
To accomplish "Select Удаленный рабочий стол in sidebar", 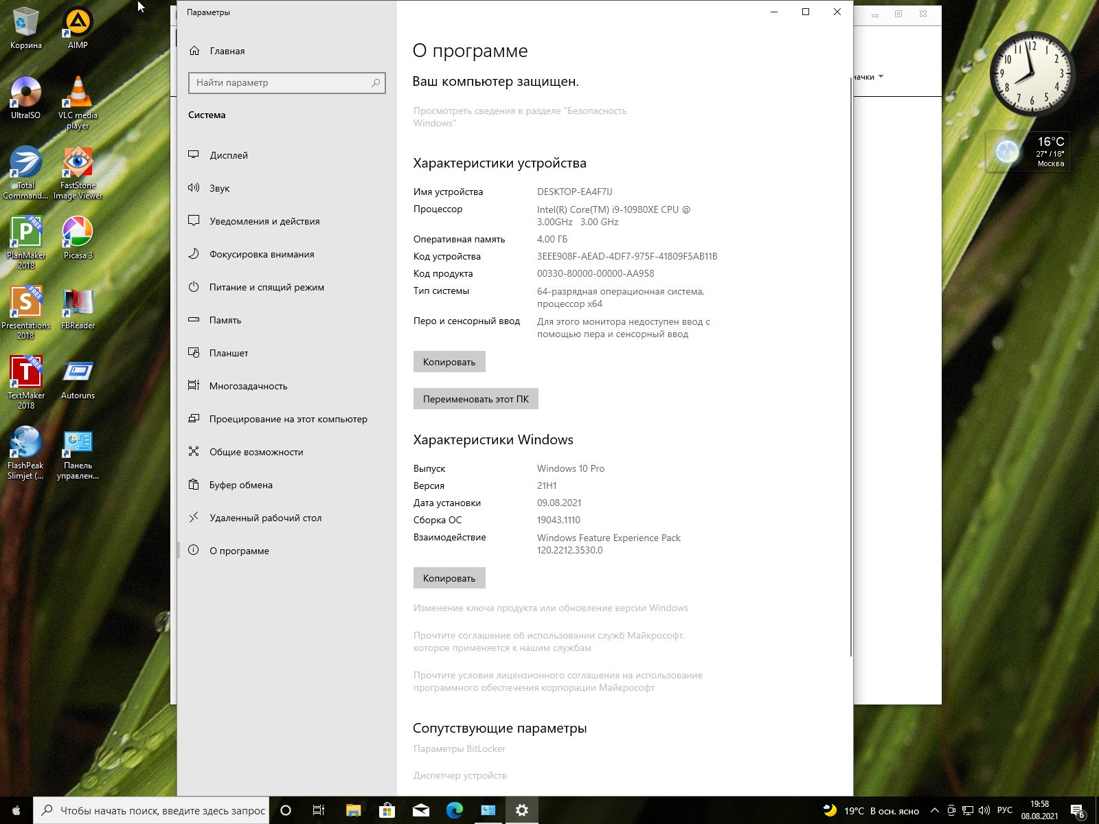I will tap(287, 518).
